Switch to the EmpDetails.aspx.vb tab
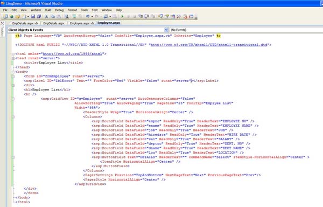This screenshot has width=323, height=207. (x=25, y=23)
